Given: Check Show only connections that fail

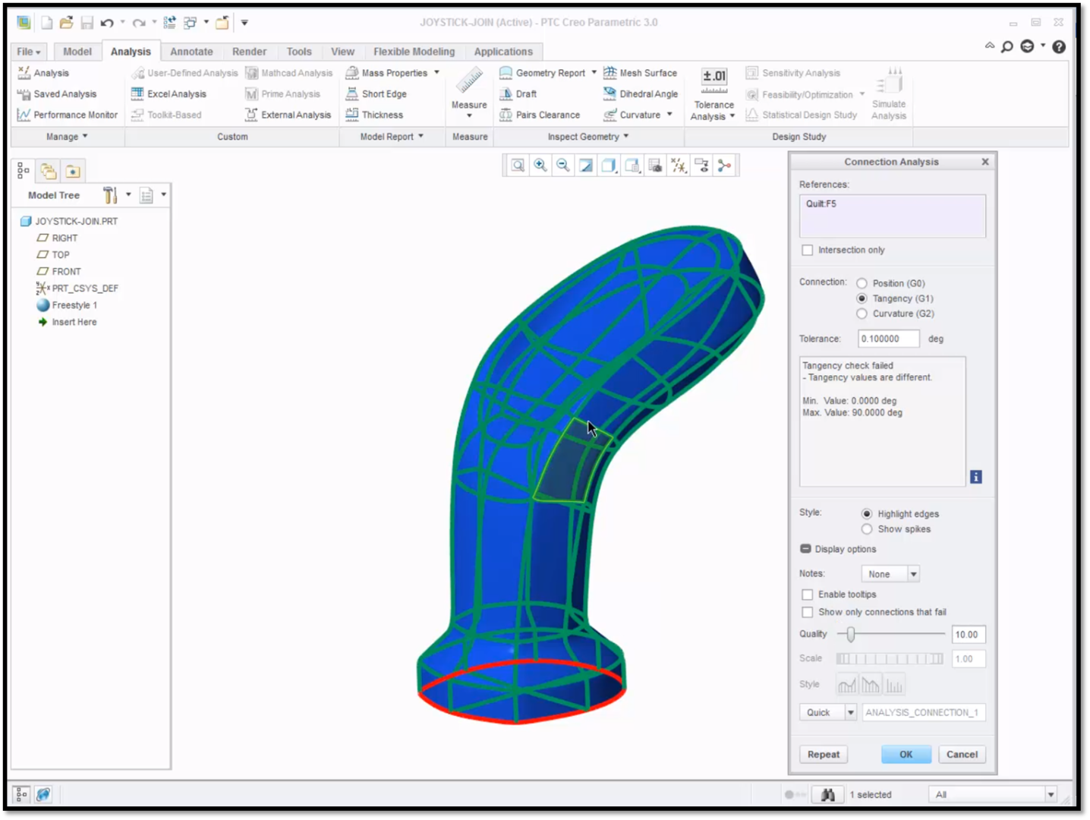Looking at the screenshot, I should [x=808, y=612].
